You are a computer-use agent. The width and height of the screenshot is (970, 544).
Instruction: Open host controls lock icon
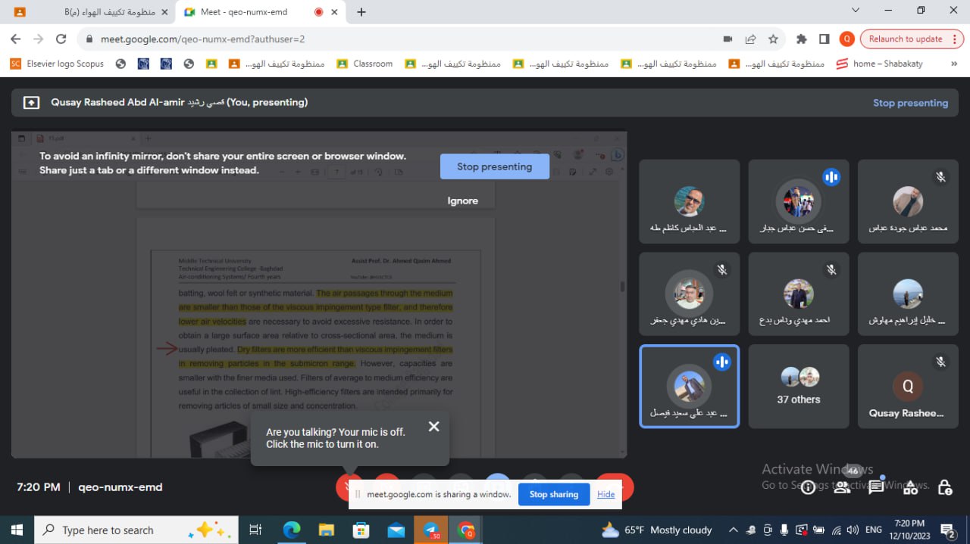coord(944,487)
